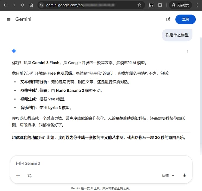
Task: Click the bullet 文本创作与分析
Action: (x=34, y=82)
